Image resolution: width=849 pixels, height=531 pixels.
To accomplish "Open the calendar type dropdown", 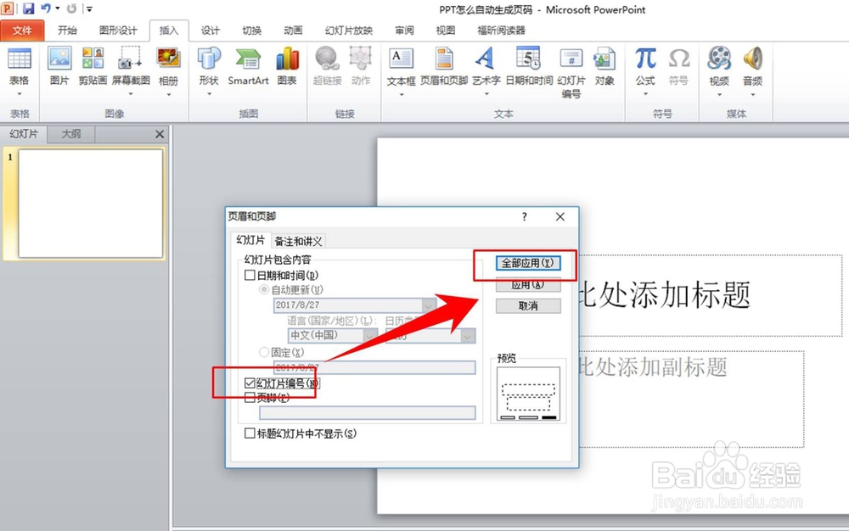I will point(467,336).
